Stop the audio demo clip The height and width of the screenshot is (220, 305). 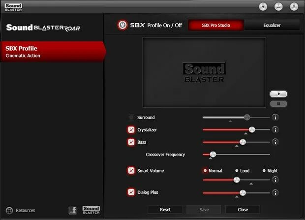click(x=278, y=104)
